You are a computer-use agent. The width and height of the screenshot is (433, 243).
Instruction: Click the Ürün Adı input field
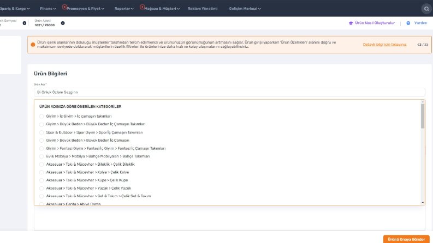(229, 92)
